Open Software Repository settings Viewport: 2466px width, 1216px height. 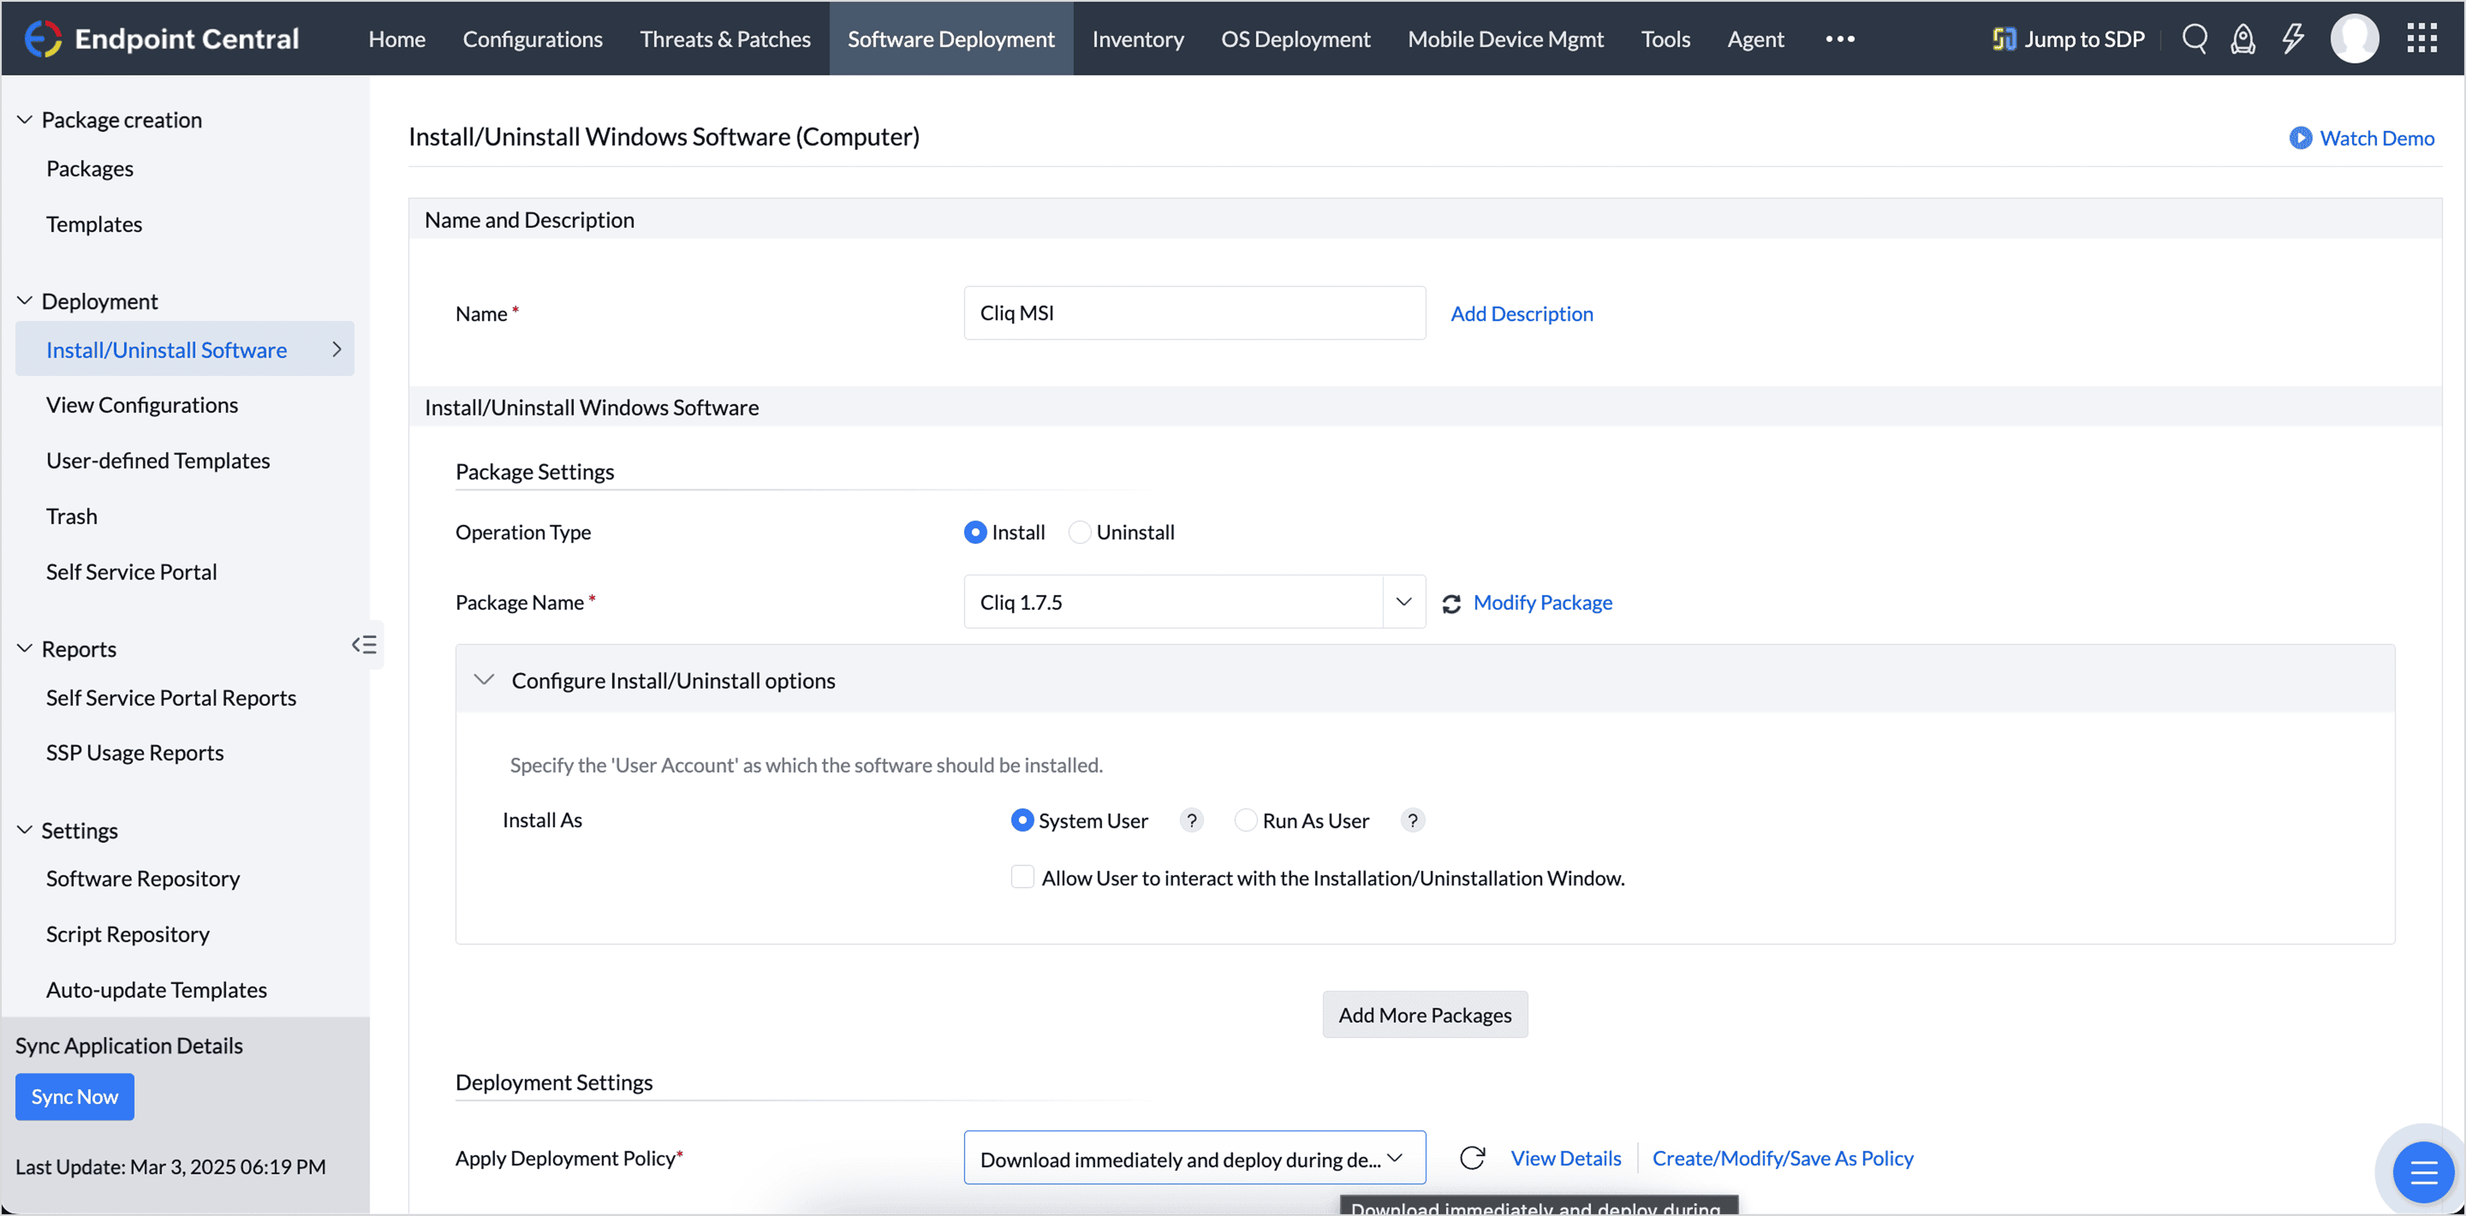point(143,879)
